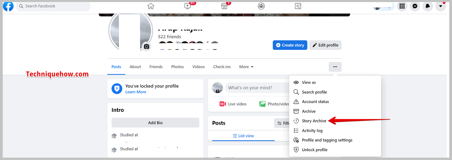Image resolution: width=452 pixels, height=160 pixels.
Task: Open the nine-dot Menu grid
Action: point(402,6)
